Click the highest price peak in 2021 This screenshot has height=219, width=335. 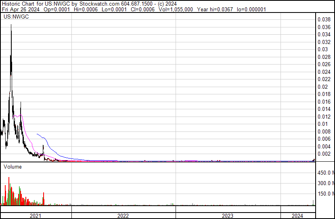pyautogui.click(x=11, y=25)
